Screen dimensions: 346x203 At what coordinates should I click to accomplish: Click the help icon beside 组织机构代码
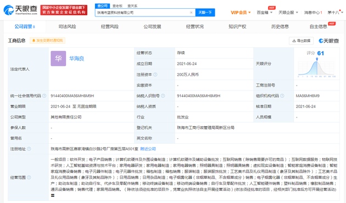pos(282,95)
